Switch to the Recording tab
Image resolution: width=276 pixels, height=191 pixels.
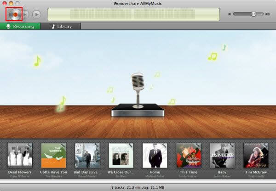[20, 26]
